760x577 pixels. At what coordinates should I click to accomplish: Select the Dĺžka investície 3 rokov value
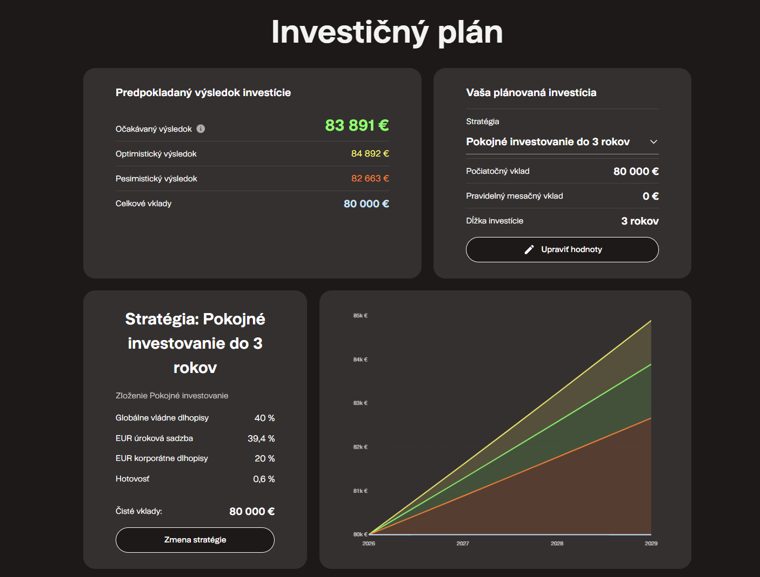[x=640, y=221]
